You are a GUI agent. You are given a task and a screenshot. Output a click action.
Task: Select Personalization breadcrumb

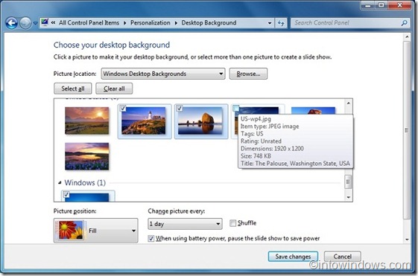[150, 23]
